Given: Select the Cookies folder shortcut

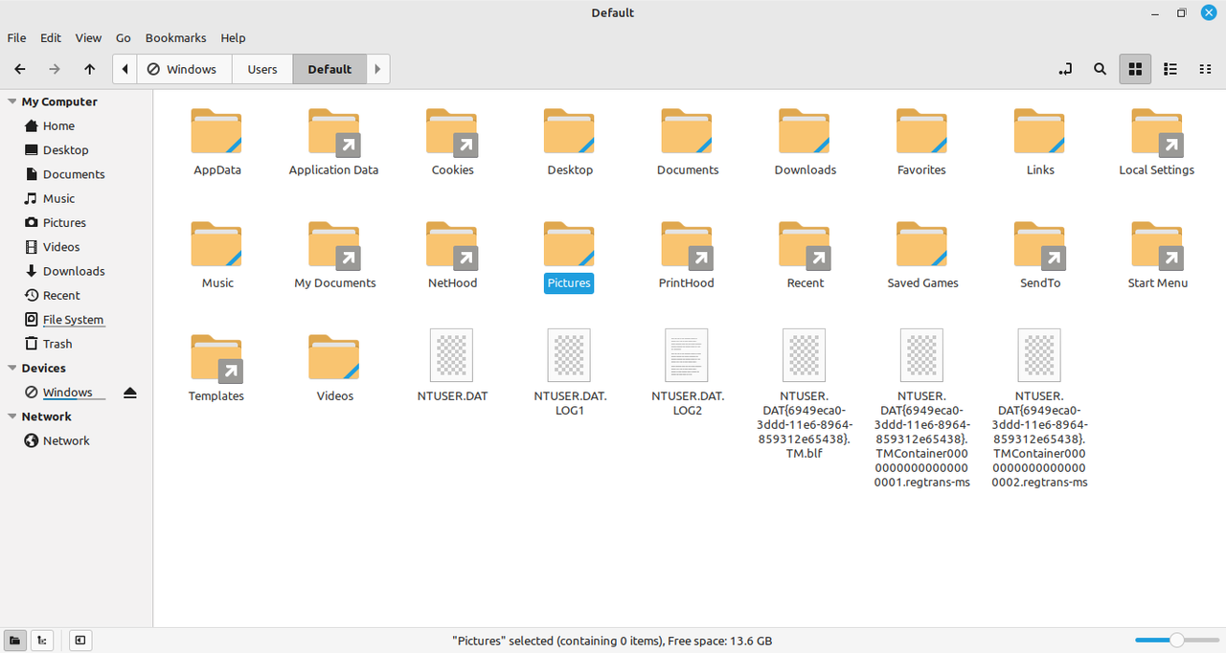Looking at the screenshot, I should click(452, 142).
